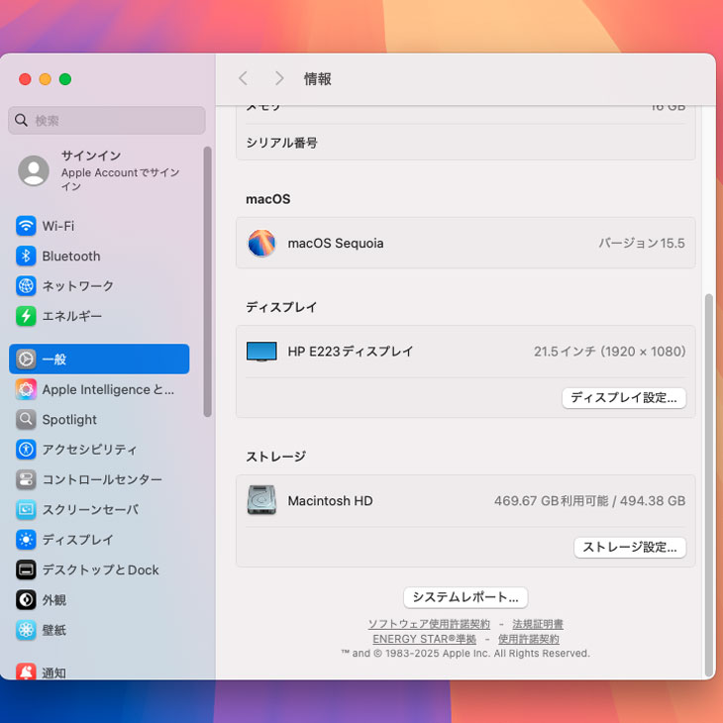Click the Bluetooth sidebar icon

(26, 256)
